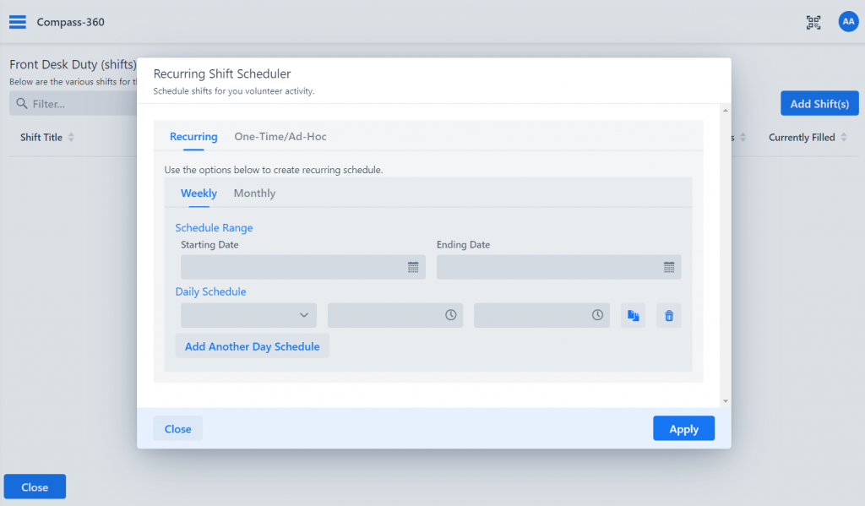Image resolution: width=865 pixels, height=506 pixels.
Task: Open the hamburger navigation menu
Action: 18,22
